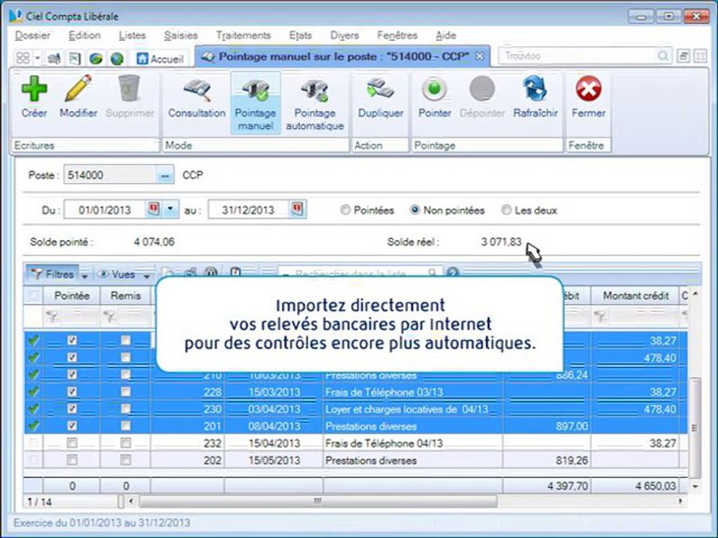
Task: Click the Supprimer trash icon
Action: click(129, 89)
